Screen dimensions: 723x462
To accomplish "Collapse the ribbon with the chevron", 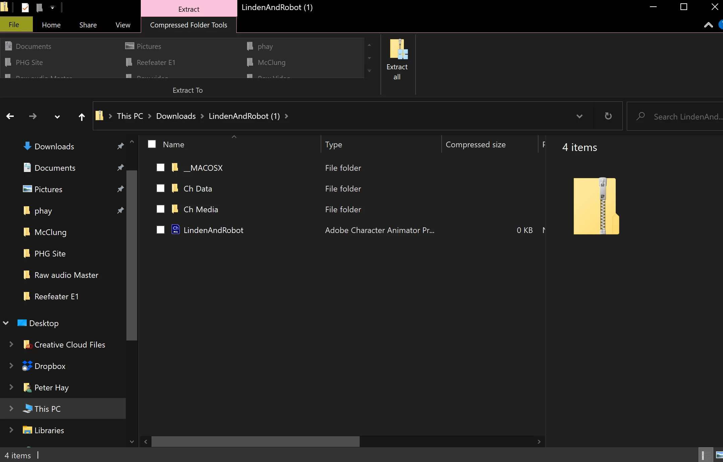I will tap(708, 25).
